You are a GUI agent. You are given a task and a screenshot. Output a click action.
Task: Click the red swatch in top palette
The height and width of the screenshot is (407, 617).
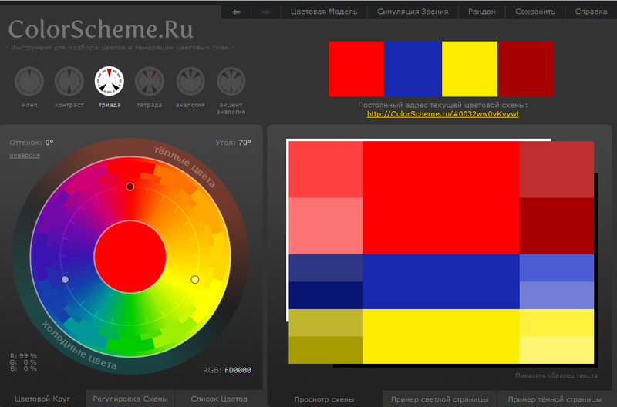(356, 69)
